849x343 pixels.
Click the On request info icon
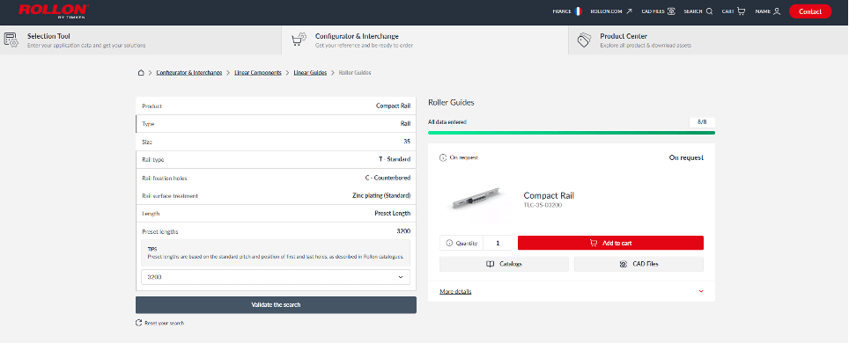442,157
